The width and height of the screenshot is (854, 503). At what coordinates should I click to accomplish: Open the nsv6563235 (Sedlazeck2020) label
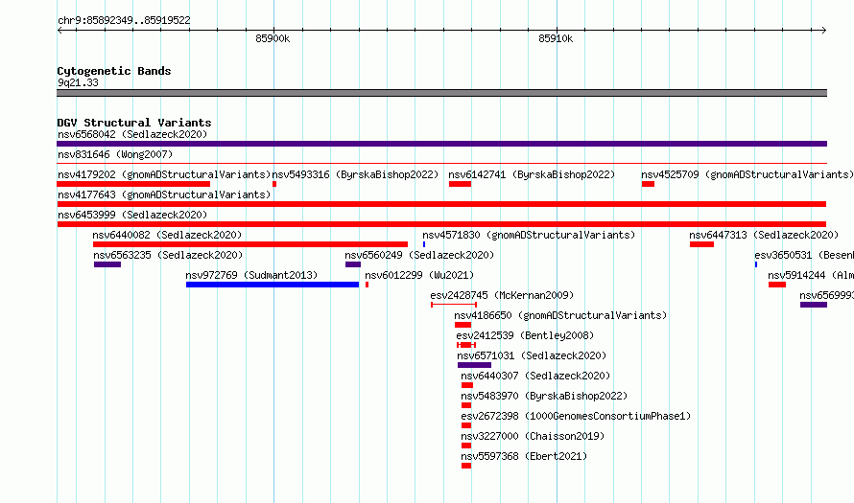[168, 255]
